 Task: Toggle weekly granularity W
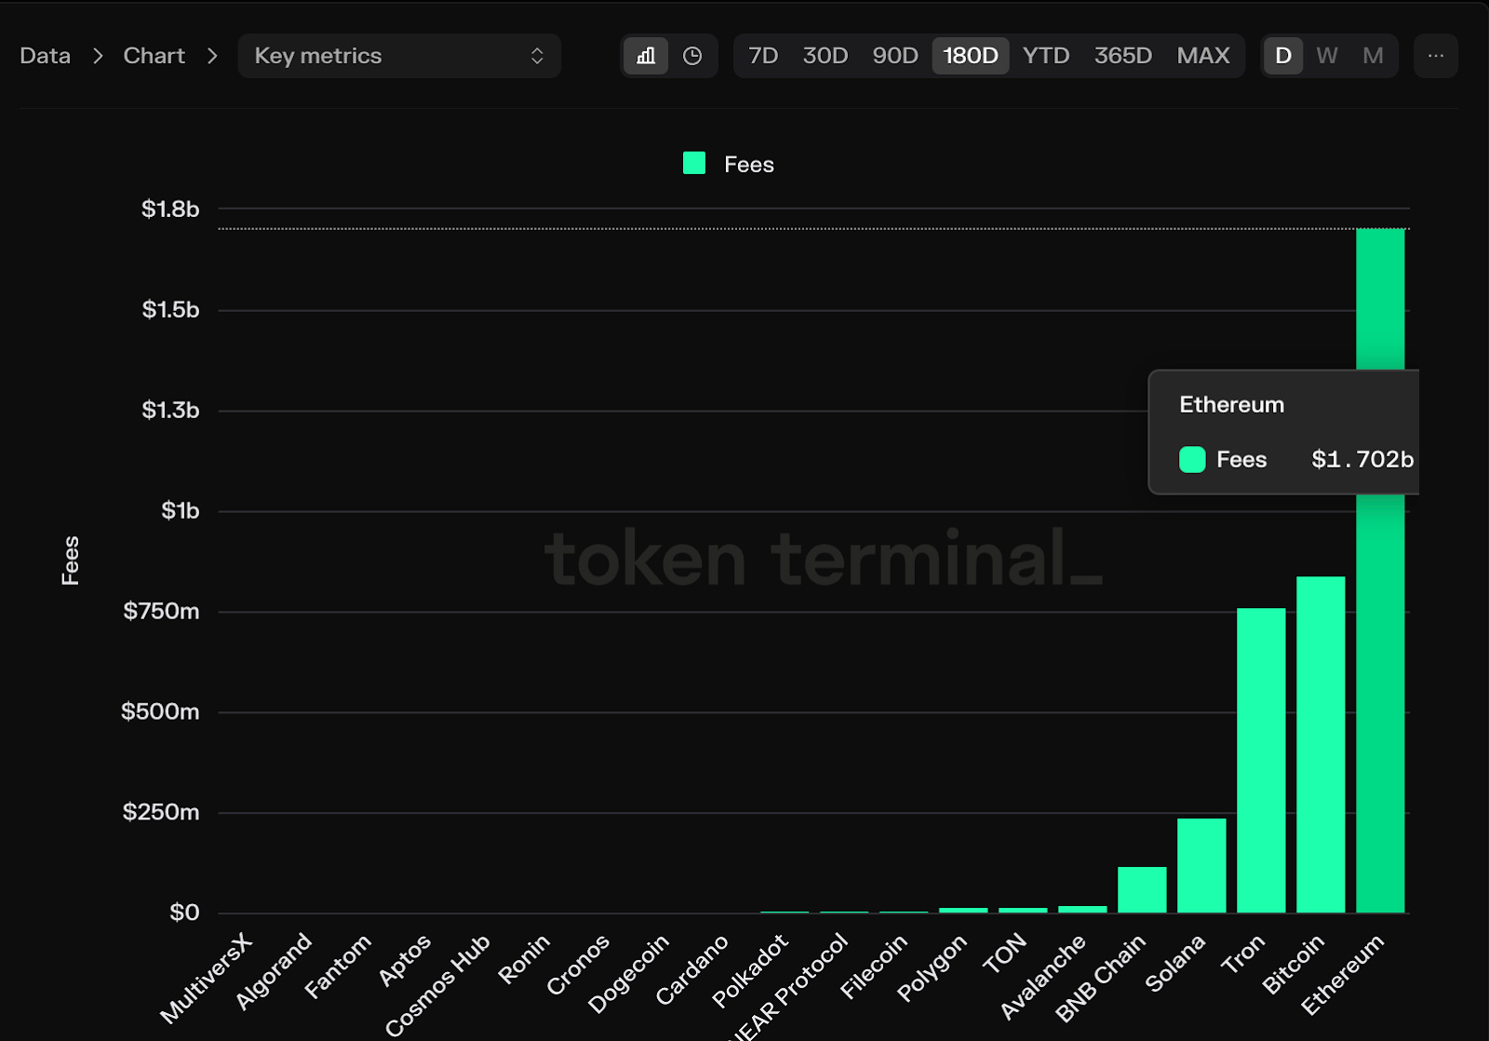click(1327, 56)
